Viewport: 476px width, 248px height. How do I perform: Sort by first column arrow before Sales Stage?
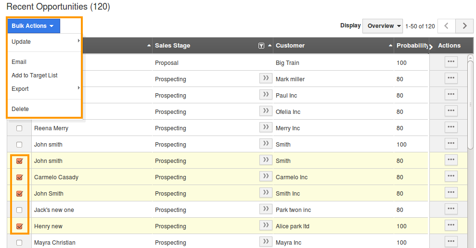tap(149, 46)
